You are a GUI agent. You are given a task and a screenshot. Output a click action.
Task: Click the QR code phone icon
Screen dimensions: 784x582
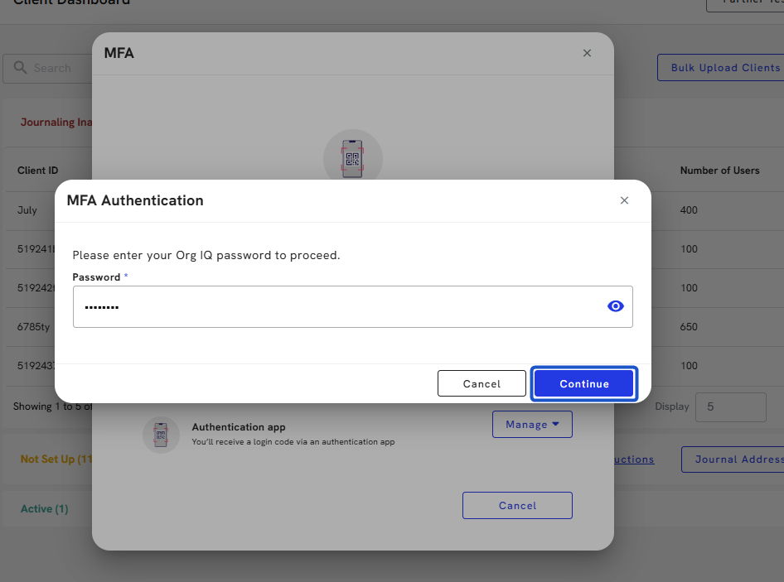pyautogui.click(x=352, y=159)
